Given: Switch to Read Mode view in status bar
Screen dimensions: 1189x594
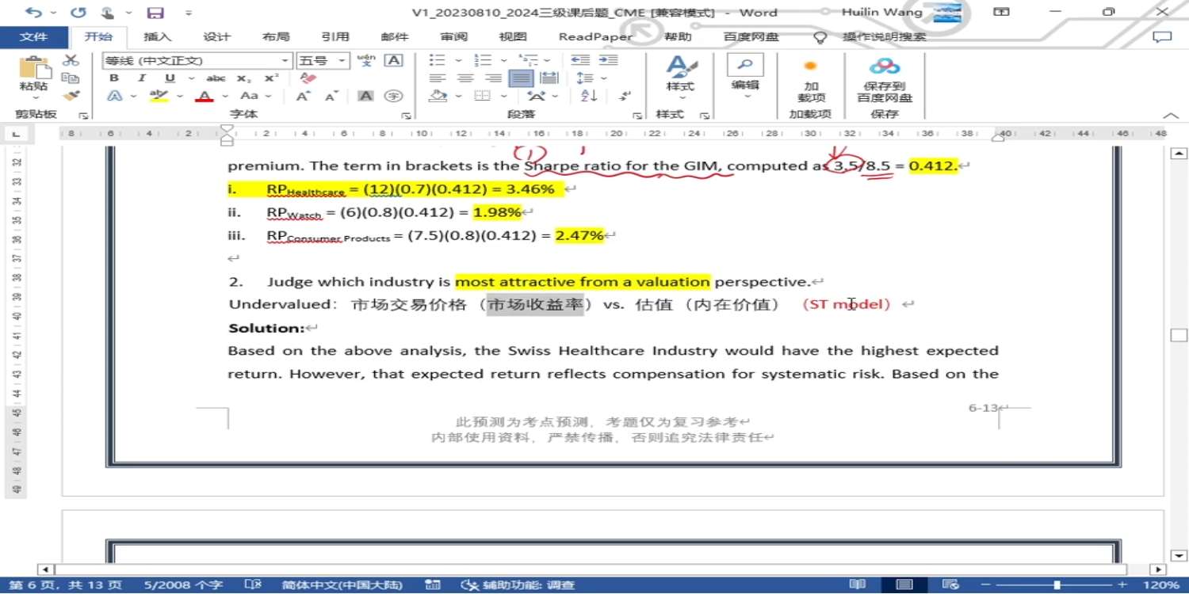Looking at the screenshot, I should coord(856,585).
